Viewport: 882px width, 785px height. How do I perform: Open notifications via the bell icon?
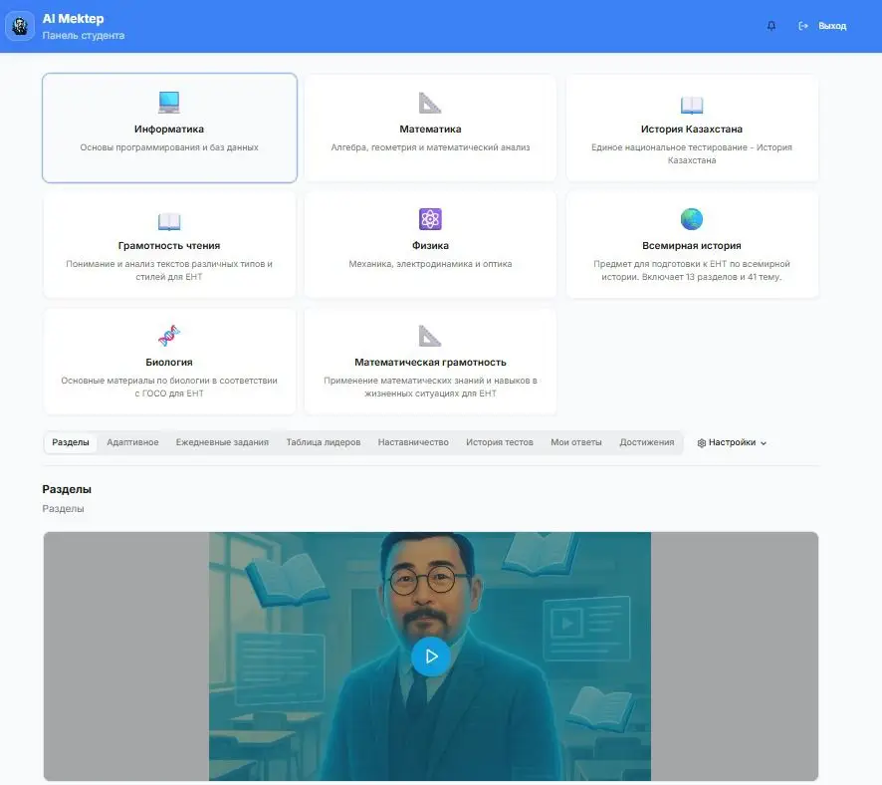(x=771, y=26)
